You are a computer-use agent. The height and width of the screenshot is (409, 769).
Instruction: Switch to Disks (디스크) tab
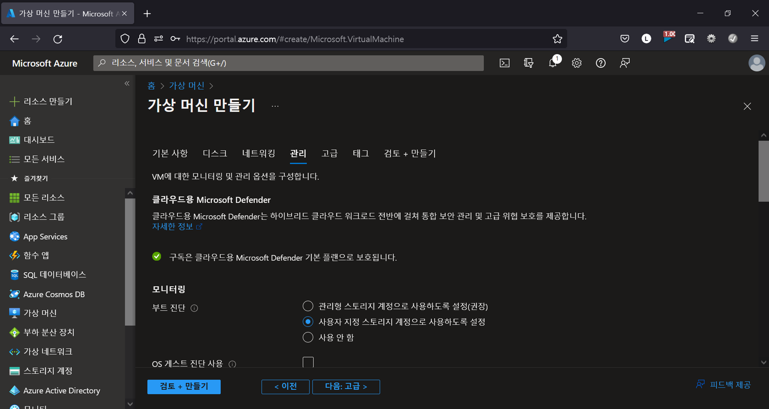(x=215, y=154)
